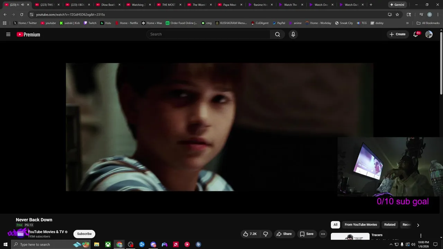Select the All filter chip
The height and width of the screenshot is (249, 443).
pyautogui.click(x=335, y=224)
